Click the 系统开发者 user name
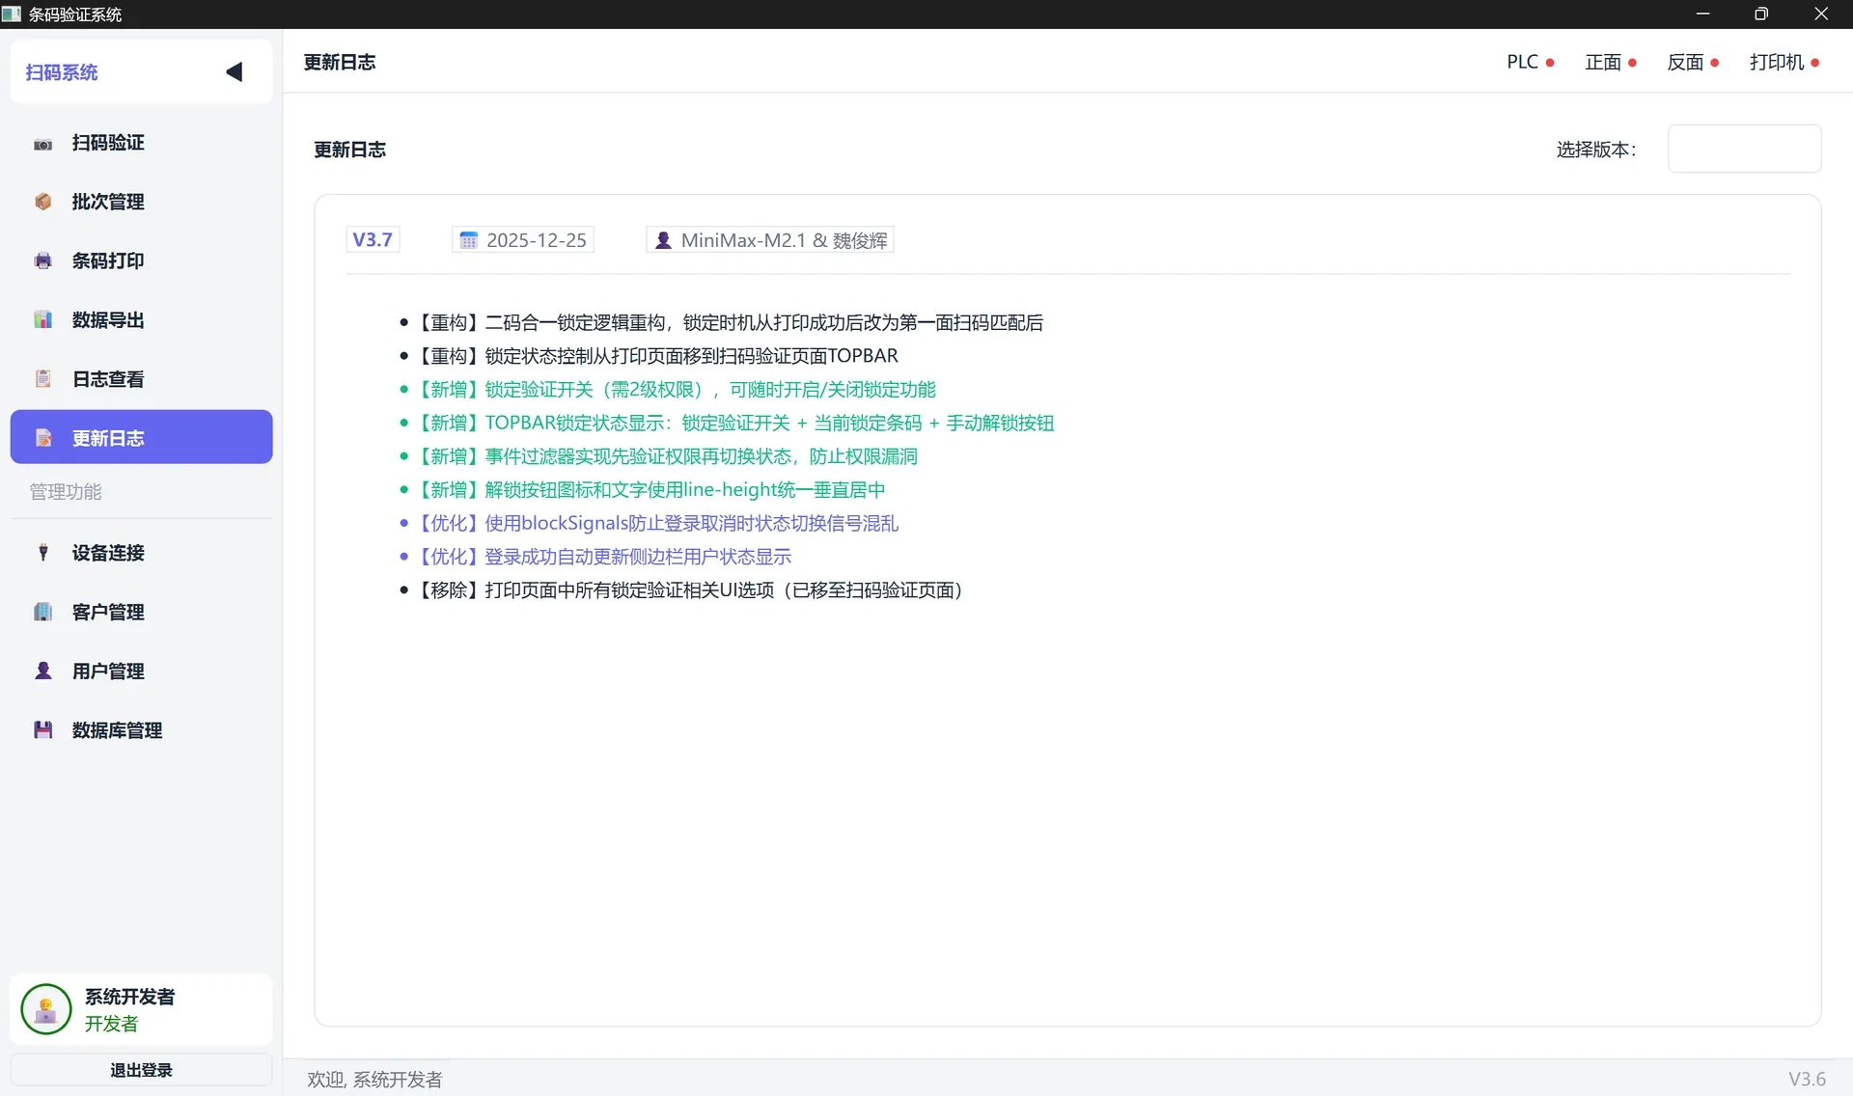Viewport: 1853px width, 1096px height. pyautogui.click(x=129, y=997)
